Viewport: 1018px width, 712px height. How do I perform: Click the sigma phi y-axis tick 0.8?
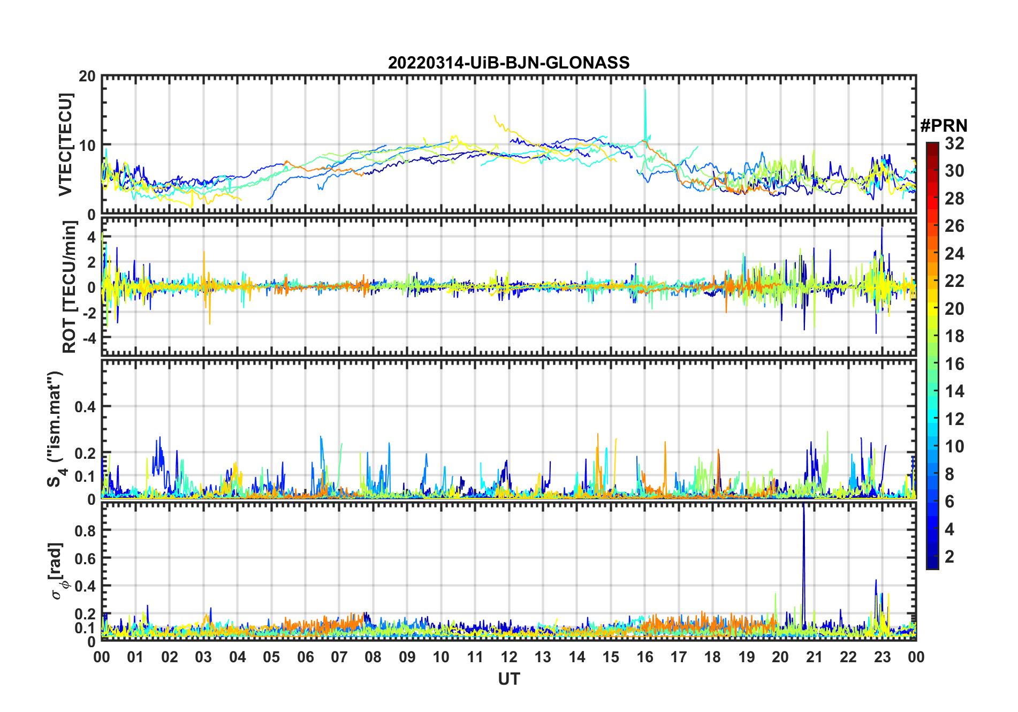pyautogui.click(x=85, y=531)
